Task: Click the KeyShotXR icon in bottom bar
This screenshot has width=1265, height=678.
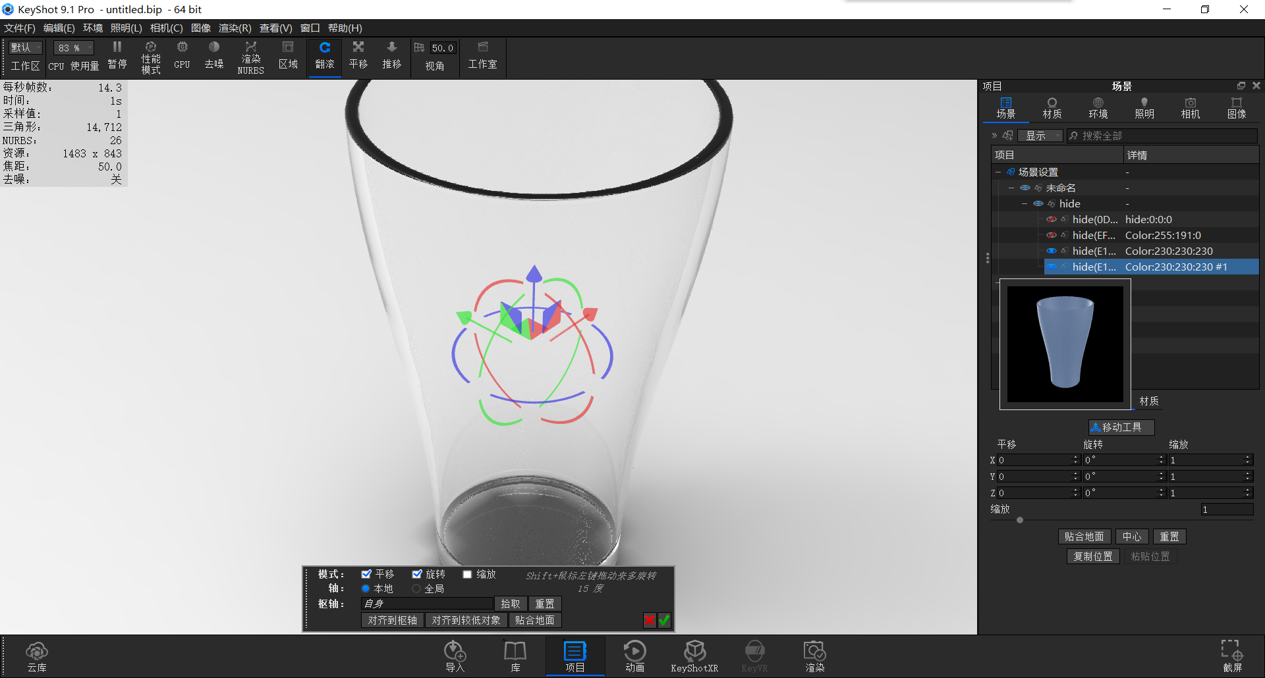Action: point(694,655)
